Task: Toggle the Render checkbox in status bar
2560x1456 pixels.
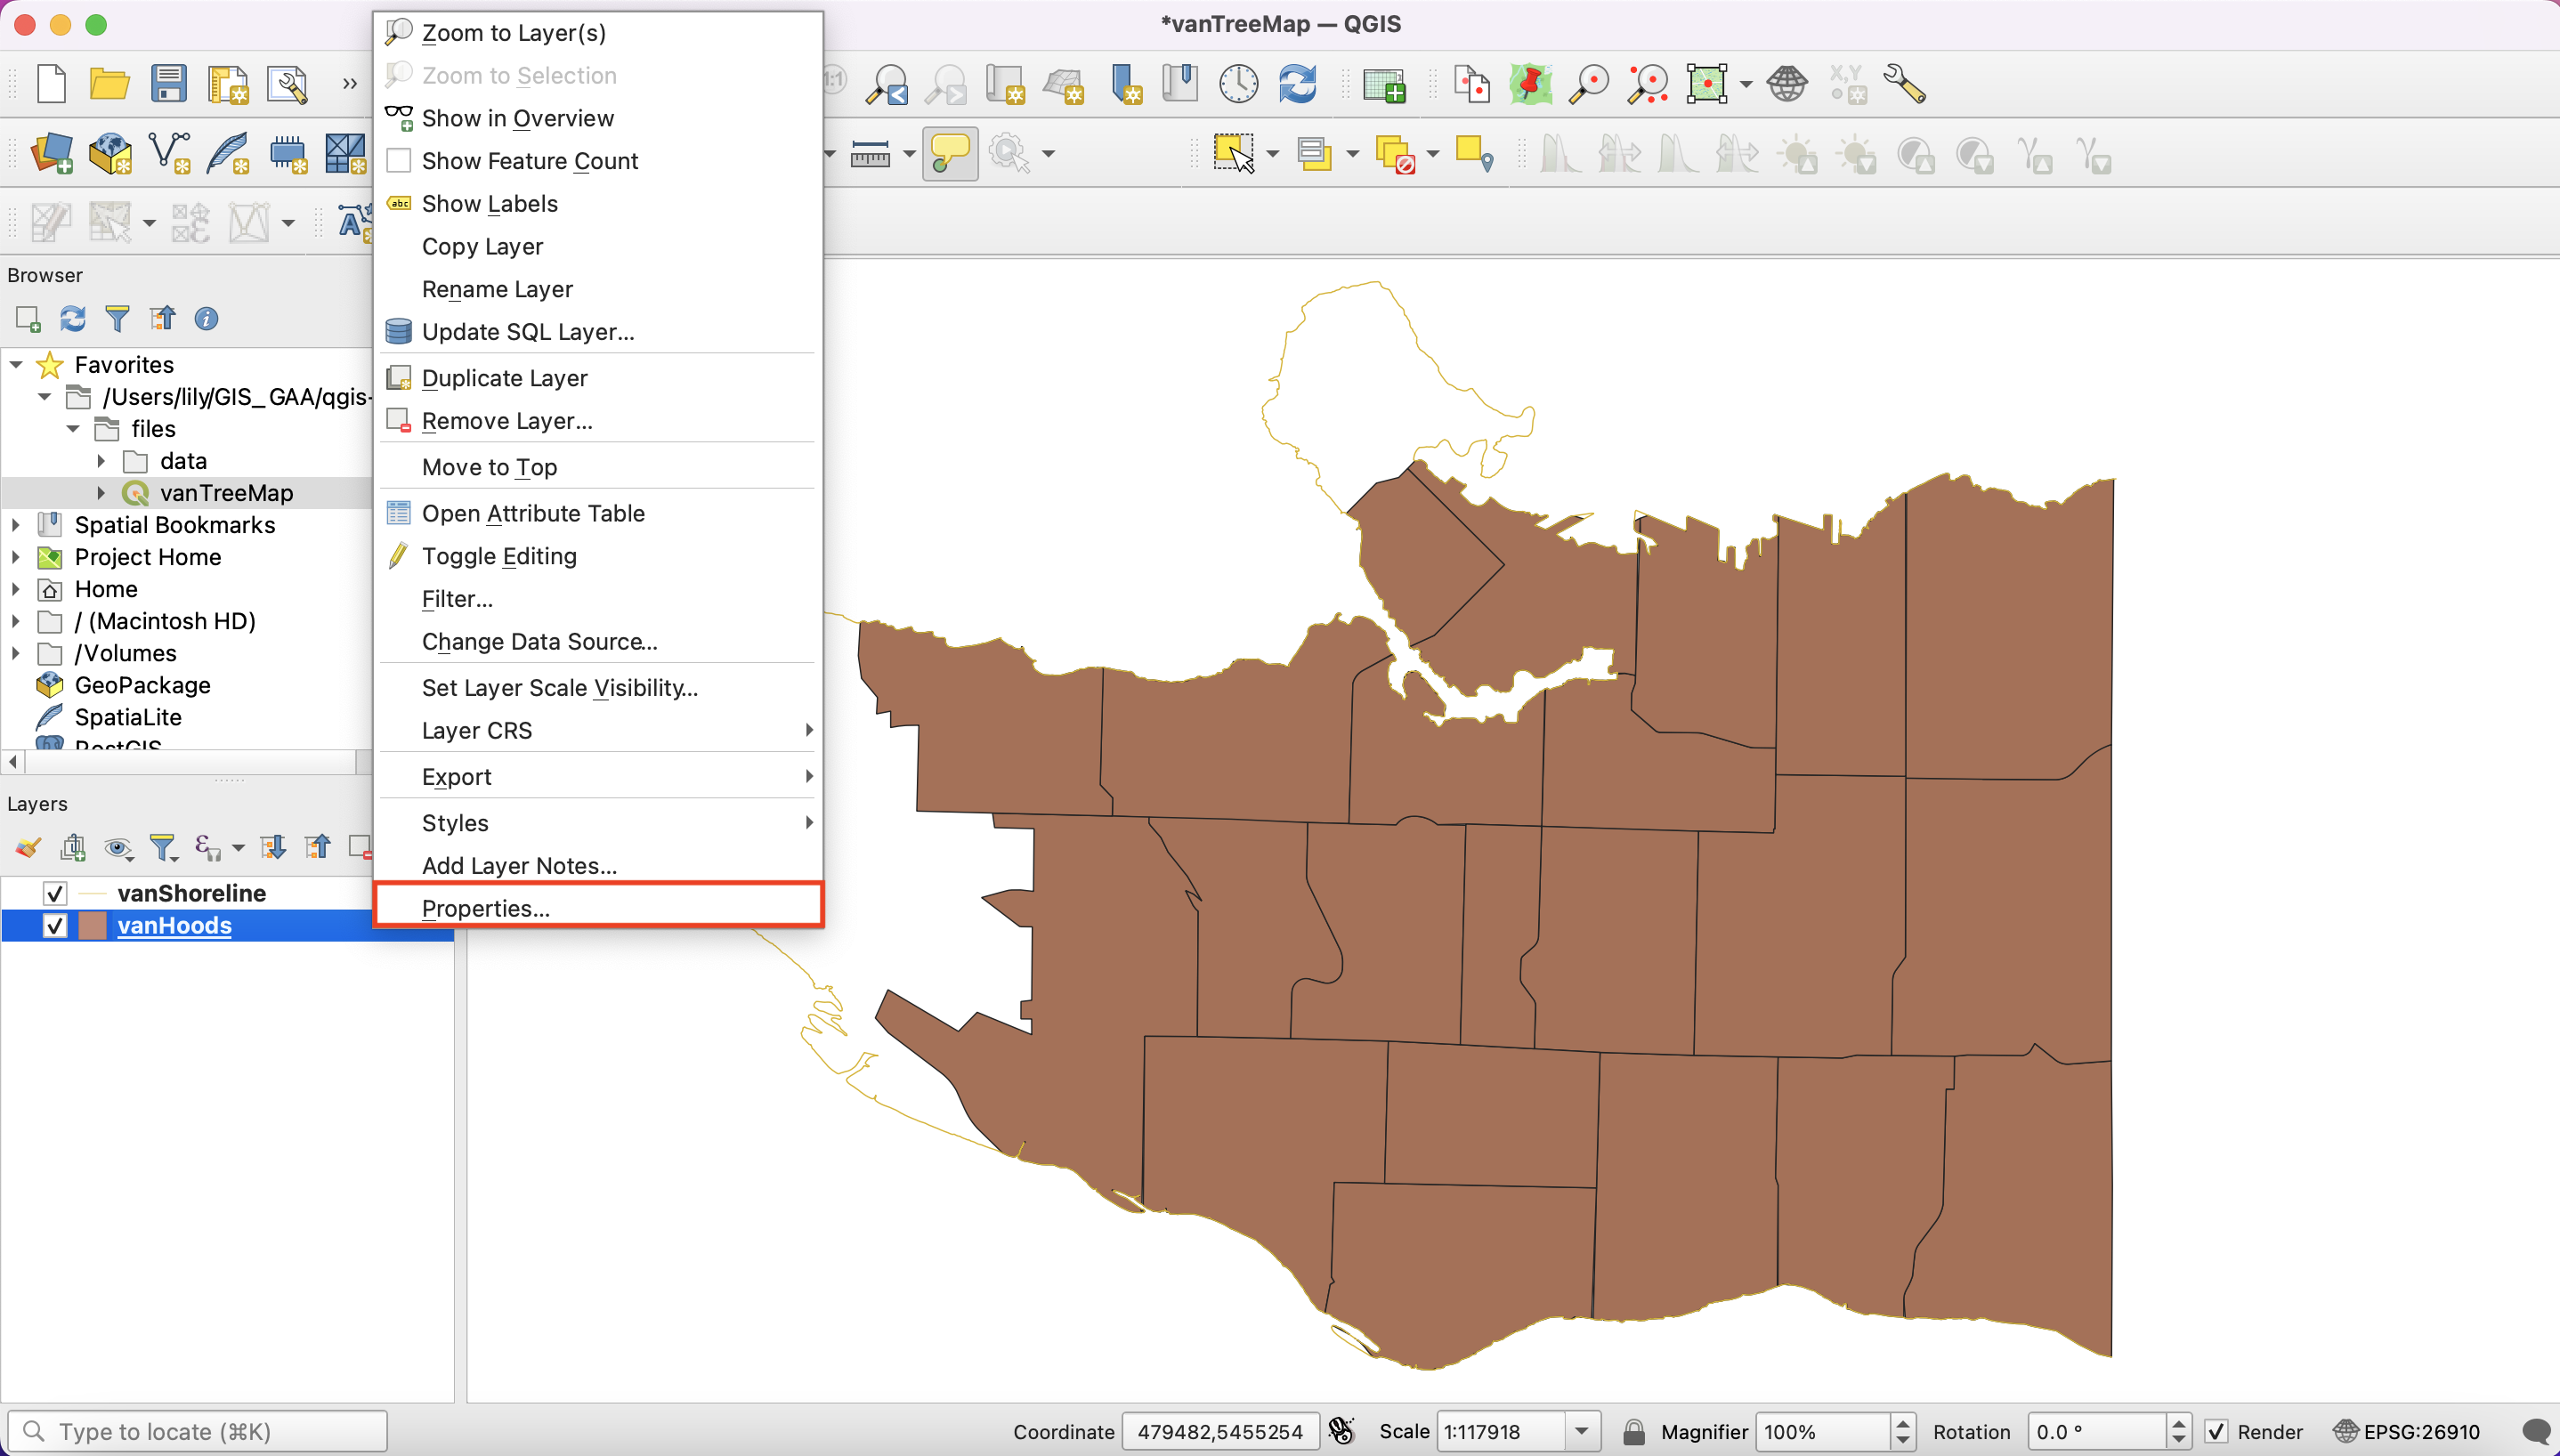Action: click(2216, 1432)
